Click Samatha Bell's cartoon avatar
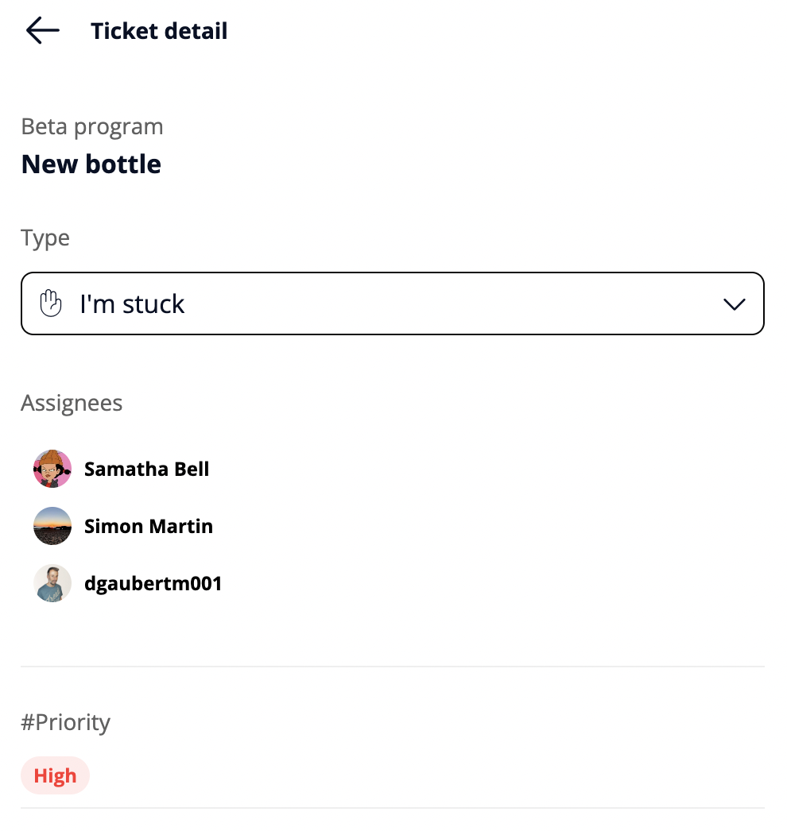Screen dimensions: 787x831 [52, 469]
